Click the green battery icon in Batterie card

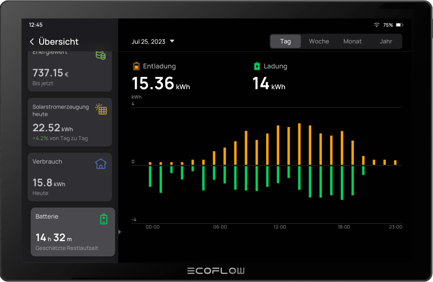click(103, 219)
